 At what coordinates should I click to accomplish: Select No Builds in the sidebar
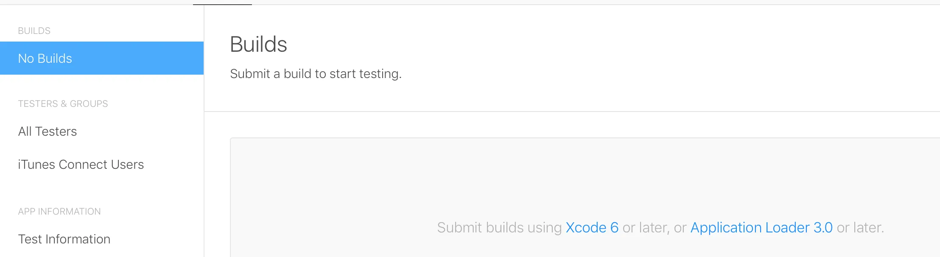(x=45, y=59)
